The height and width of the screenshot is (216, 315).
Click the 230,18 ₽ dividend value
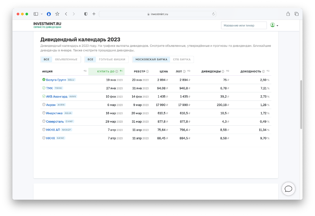[223, 105]
